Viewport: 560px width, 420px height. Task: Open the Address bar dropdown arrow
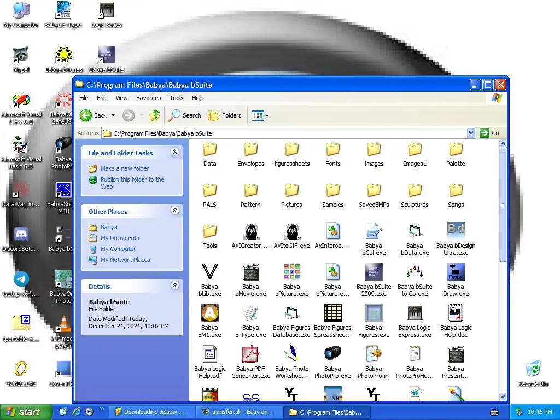471,133
